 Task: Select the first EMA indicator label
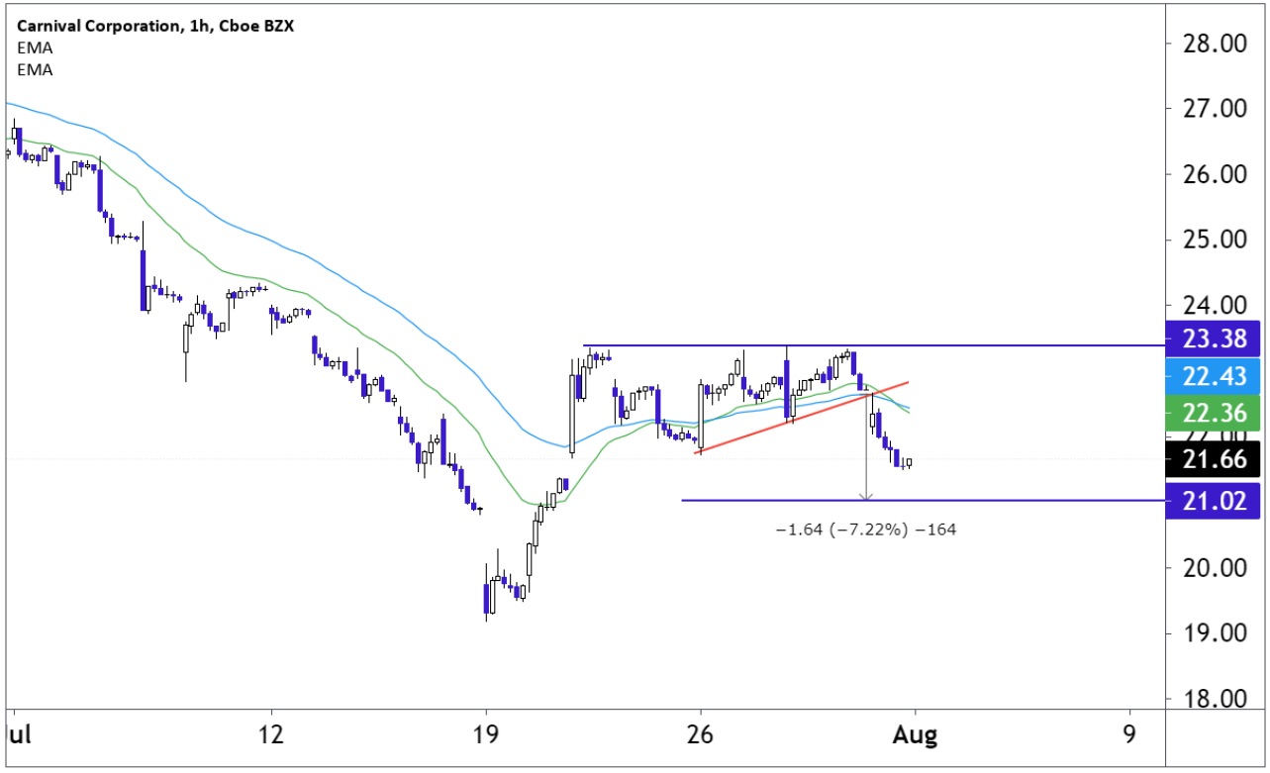35,48
